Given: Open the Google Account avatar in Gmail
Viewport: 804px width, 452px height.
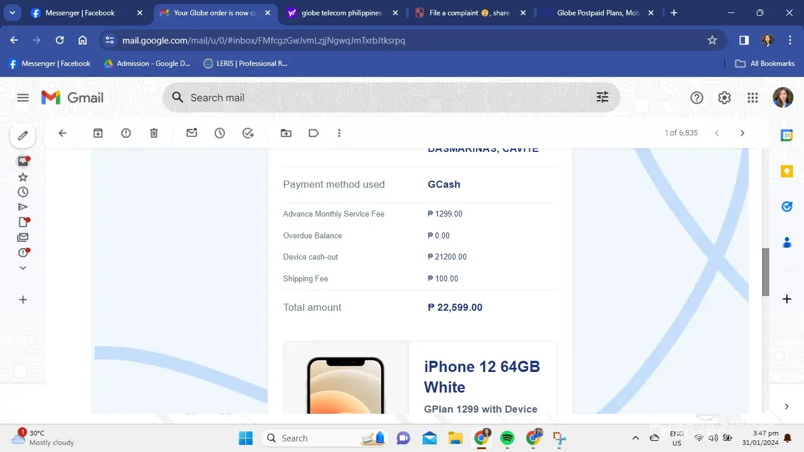Looking at the screenshot, I should coord(783,98).
